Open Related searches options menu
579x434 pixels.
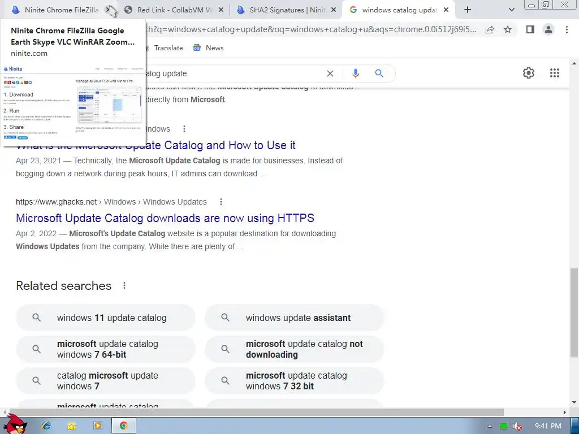[124, 285]
